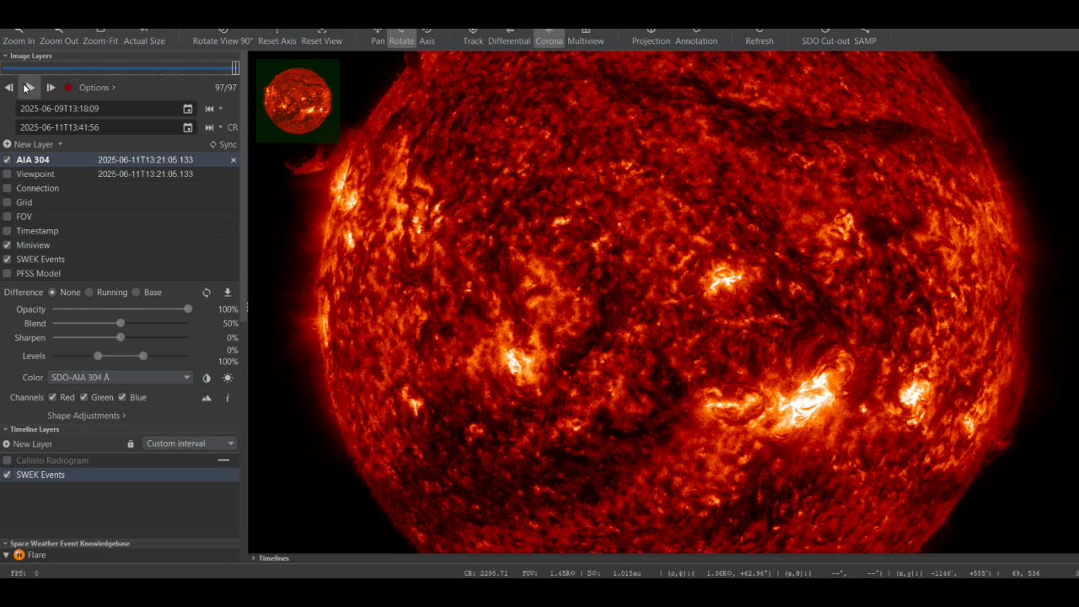Toggle the invert colors icon
The image size is (1079, 607).
[x=207, y=378]
